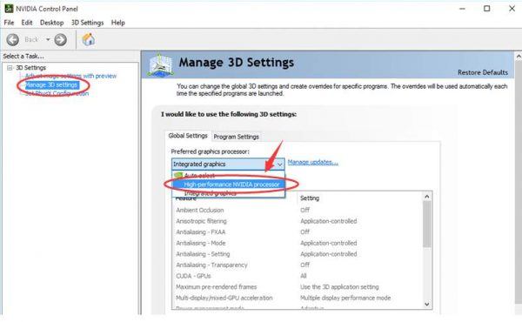Screen dimensions: 522x322
Task: Click the Setting column header
Action: click(310, 198)
